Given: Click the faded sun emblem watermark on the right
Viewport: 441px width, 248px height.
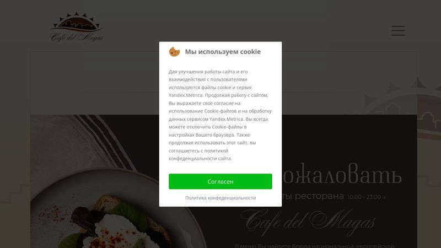Looking at the screenshot, I should click(402, 108).
